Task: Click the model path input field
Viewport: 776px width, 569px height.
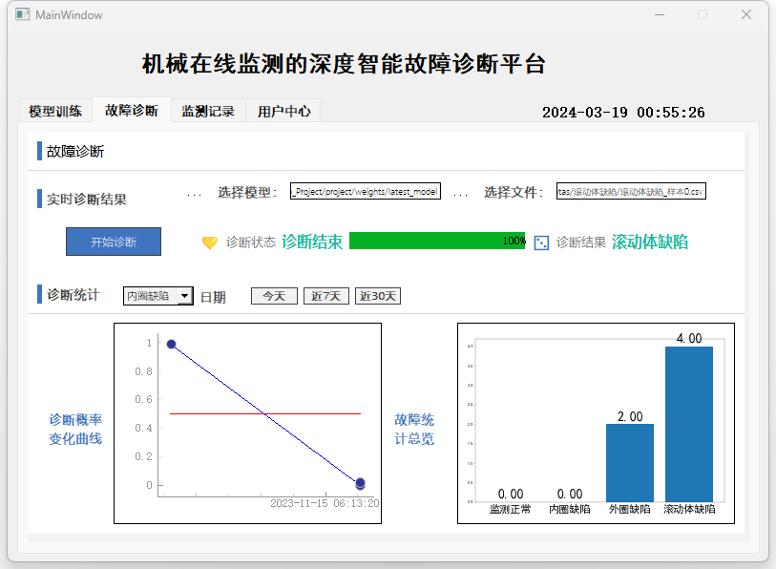Action: point(365,192)
